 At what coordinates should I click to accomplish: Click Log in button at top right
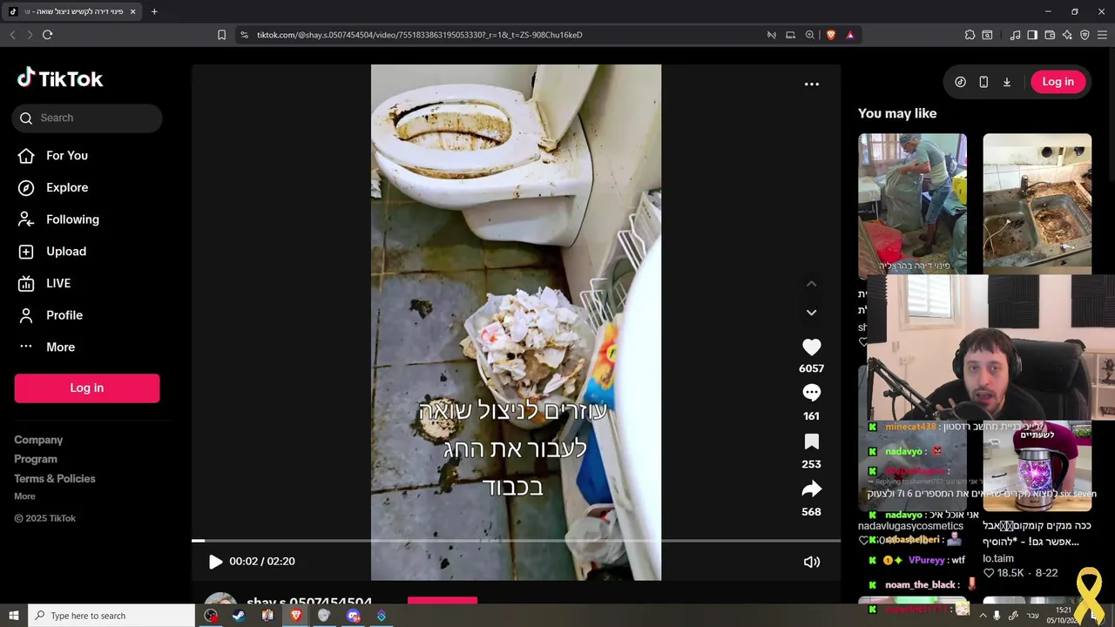[1058, 82]
